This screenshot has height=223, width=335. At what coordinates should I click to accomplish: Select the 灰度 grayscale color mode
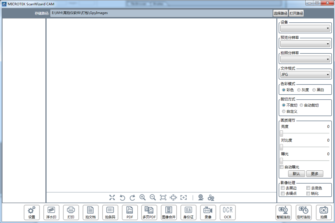coord(299,90)
